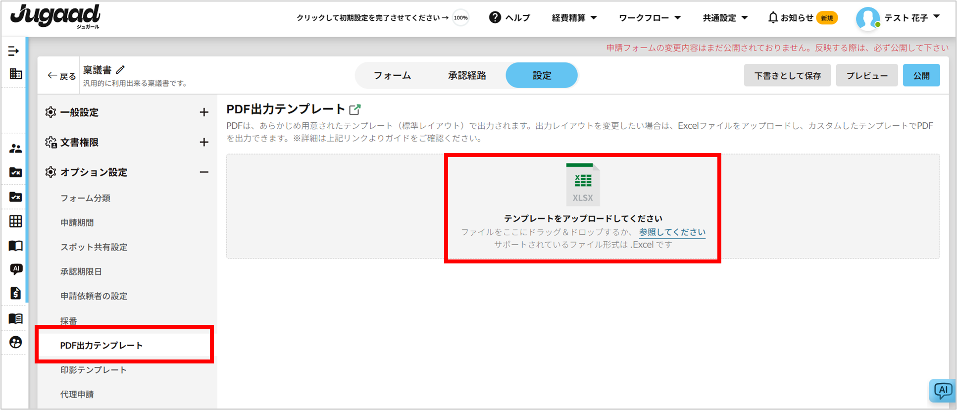Viewport: 957px width, 410px height.
Task: Click the 100% setup progress indicator
Action: coord(460,18)
